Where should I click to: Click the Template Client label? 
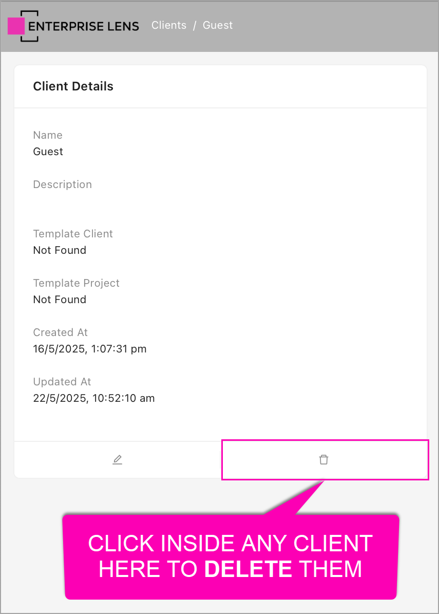click(73, 234)
